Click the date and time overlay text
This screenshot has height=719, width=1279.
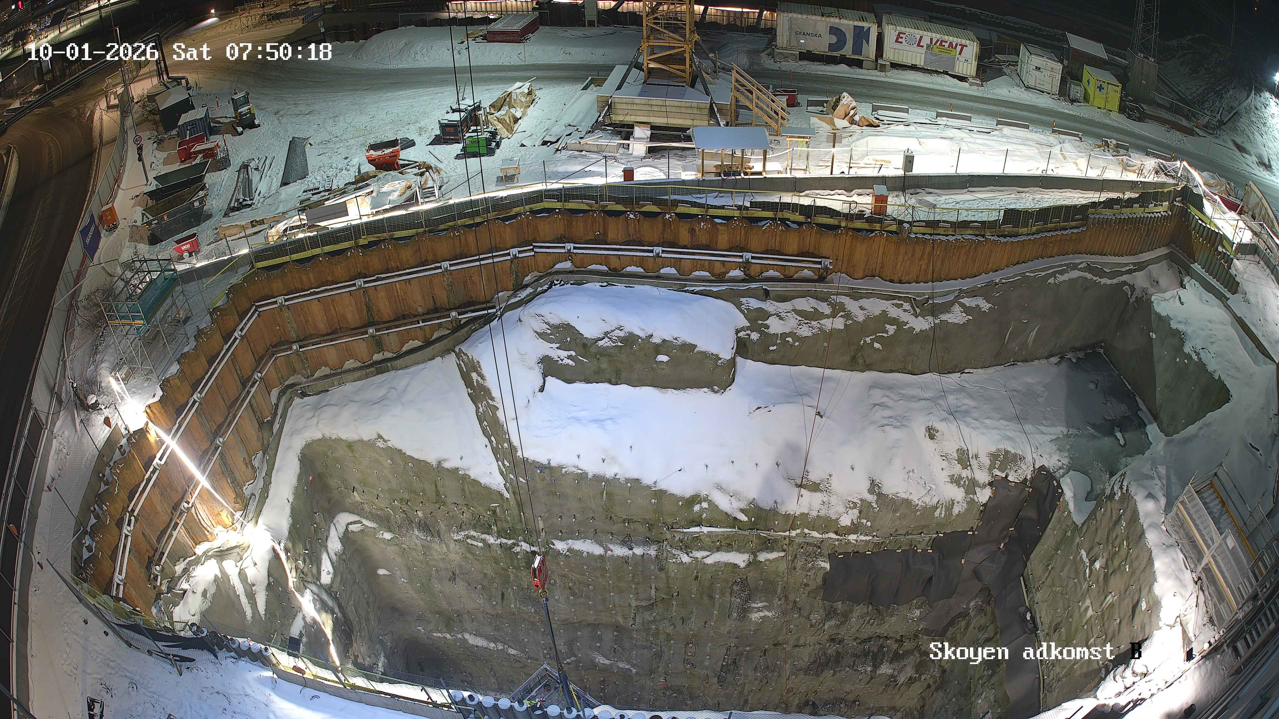click(179, 52)
